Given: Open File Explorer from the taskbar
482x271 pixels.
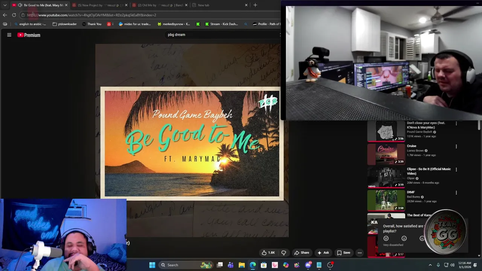Looking at the screenshot, I should point(242,265).
